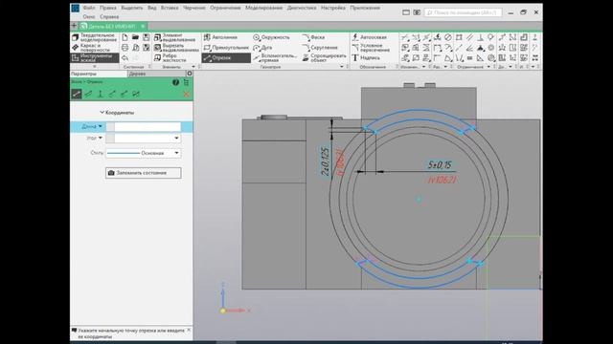
Task: Open the Диагностика menu
Action: pos(302,8)
